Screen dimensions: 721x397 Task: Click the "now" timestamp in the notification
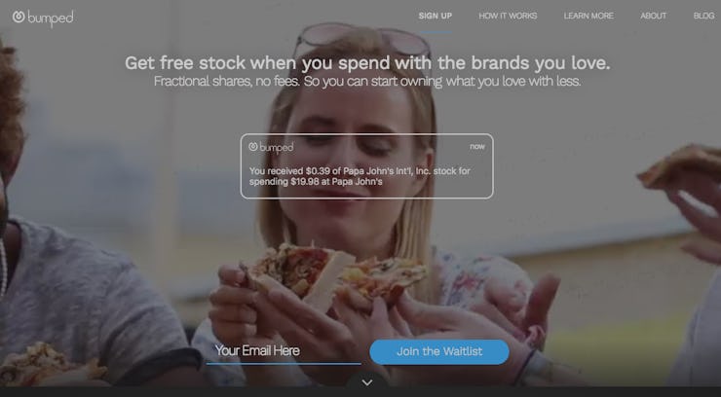(477, 146)
